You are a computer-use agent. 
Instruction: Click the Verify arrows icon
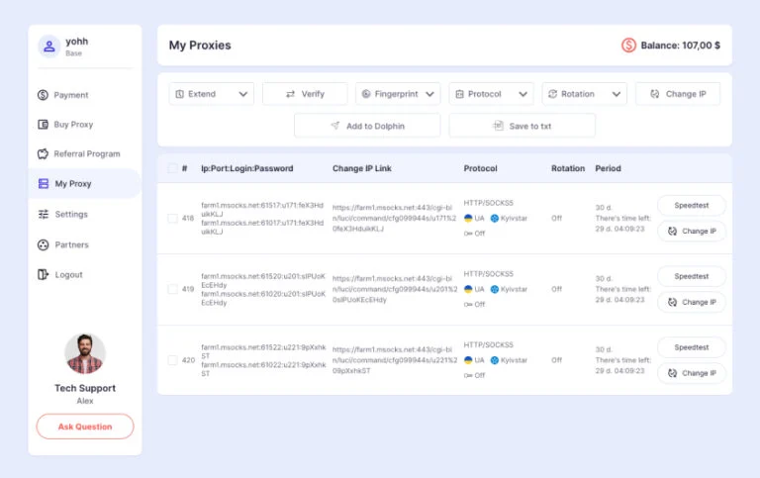pos(290,94)
